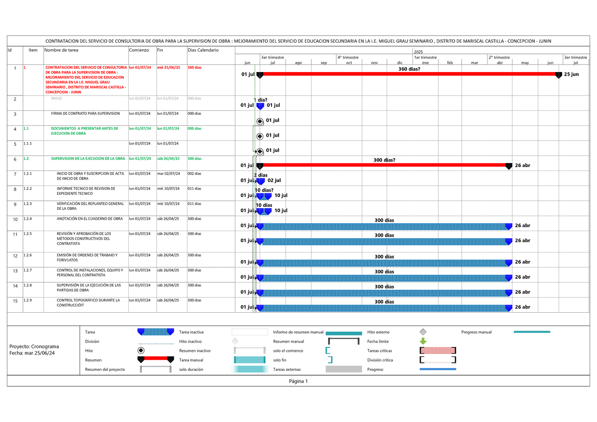Click the '25 jun' bar end label
The height and width of the screenshot is (422, 597).
pos(572,74)
